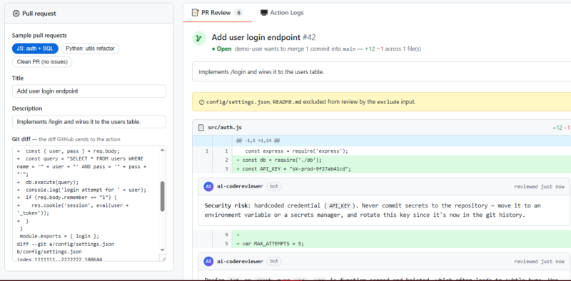Click the Git diff label
The height and width of the screenshot is (281, 571).
[21, 139]
